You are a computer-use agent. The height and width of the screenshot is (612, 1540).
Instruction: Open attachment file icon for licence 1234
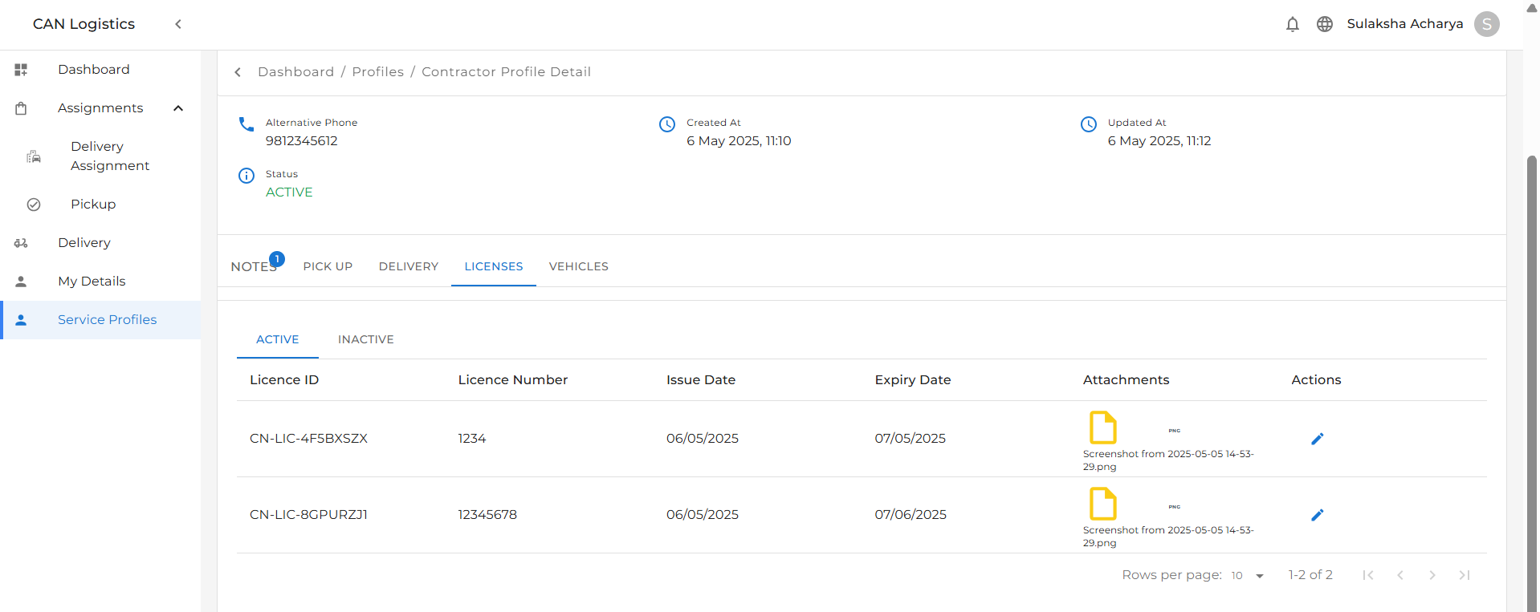tap(1103, 428)
